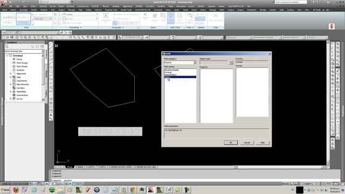Click the Edit Dictionaries ribbon button
Viewport: 345px width, 194px height.
click(180, 18)
